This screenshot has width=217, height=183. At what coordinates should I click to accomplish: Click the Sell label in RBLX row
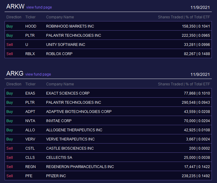tap(9, 54)
